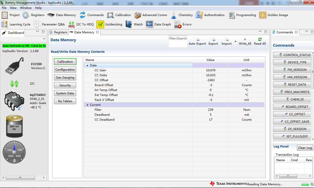Viewport: 314px width, 188px height.
Task: Select the Security category button
Action: [65, 85]
